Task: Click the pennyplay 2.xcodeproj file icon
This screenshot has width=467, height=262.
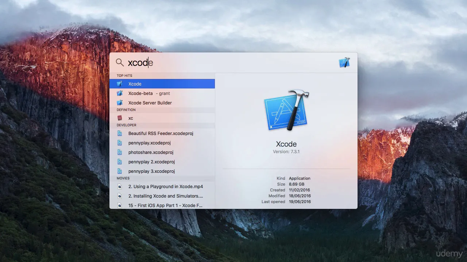Action: pos(120,162)
